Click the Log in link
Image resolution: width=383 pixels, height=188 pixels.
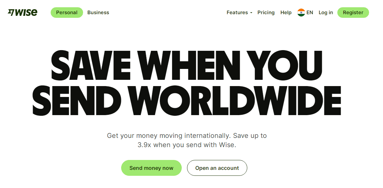click(x=326, y=13)
